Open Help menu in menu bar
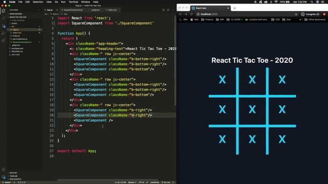The image size is (328, 184). coord(96,2)
